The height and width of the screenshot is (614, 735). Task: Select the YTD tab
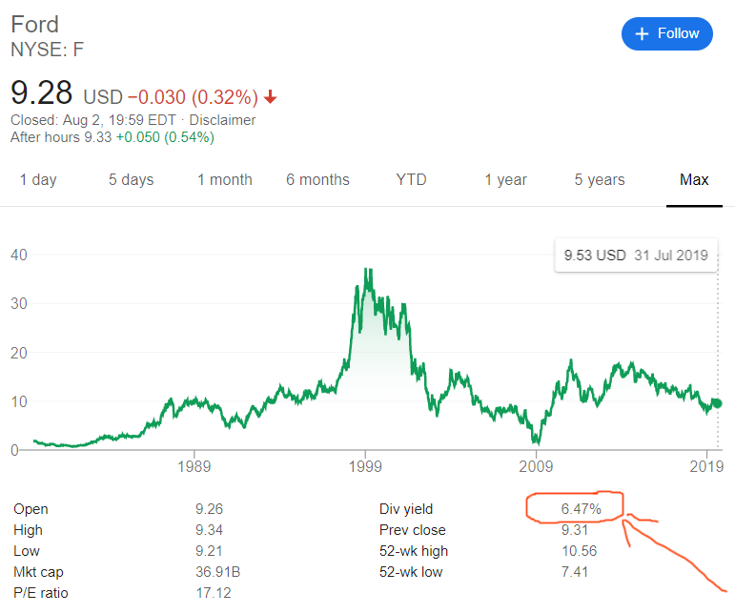click(411, 179)
